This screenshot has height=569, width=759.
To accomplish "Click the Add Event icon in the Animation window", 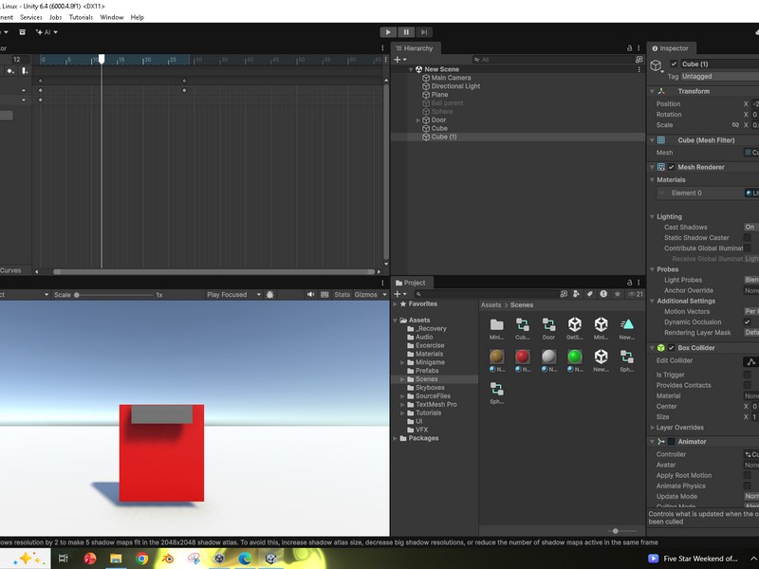I will [x=25, y=70].
